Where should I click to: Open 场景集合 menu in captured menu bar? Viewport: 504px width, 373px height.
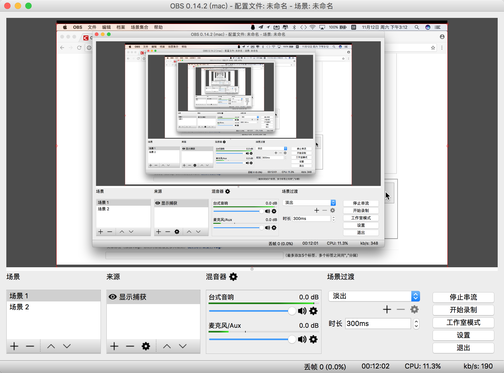pos(140,27)
